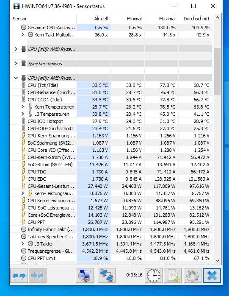The width and height of the screenshot is (229, 296).
Task: Select the CPU Kern-Leistungsaufnahme row label
Action: 51,201
